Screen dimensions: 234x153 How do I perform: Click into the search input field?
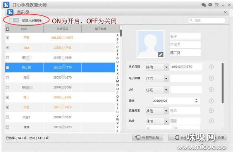click(207, 20)
